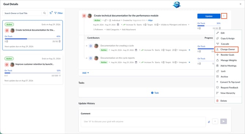
Task: Click progress bar on Improve customer retention card
Action: click(33, 73)
